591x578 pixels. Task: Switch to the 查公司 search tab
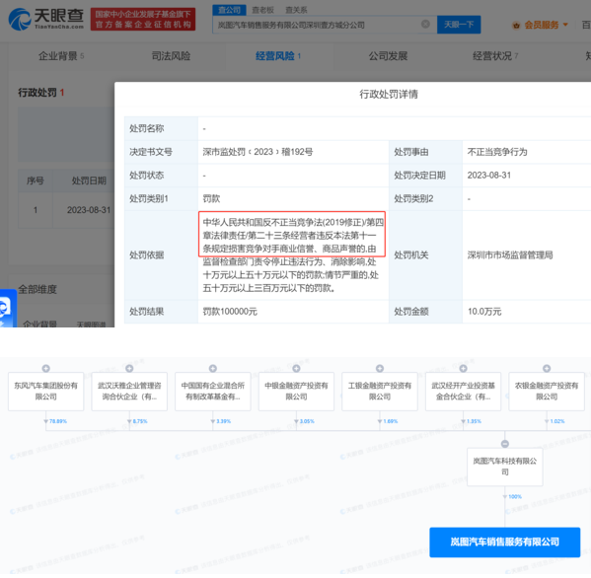229,10
